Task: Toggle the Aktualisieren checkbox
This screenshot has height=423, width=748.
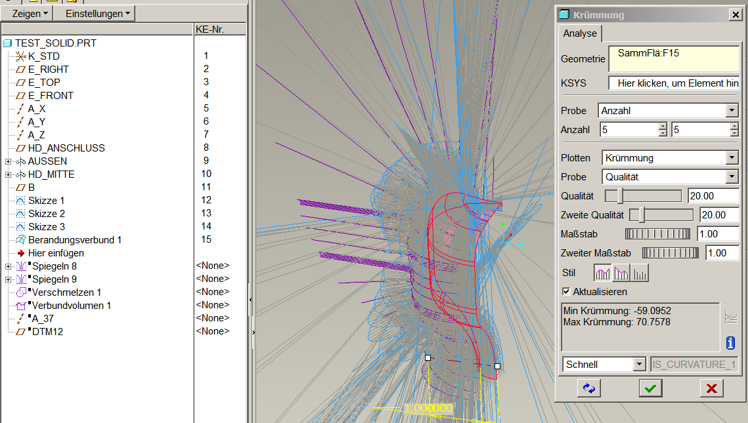Action: pos(566,292)
